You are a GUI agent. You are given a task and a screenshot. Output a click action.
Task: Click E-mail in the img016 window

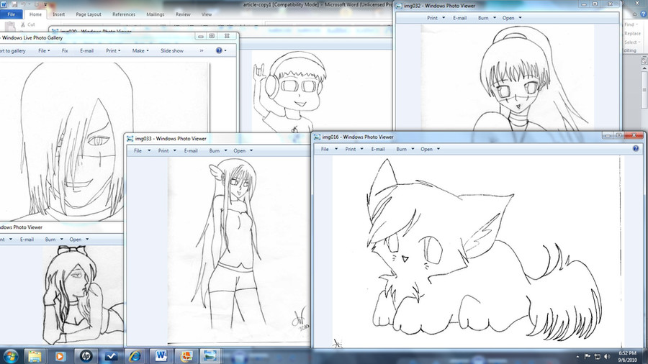tap(378, 150)
